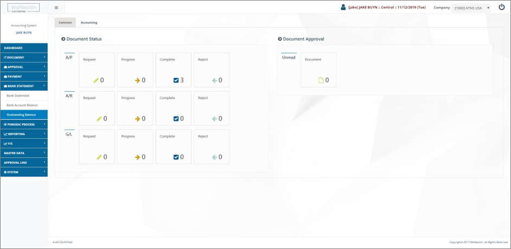Viewport: 511px width, 249px height.
Task: Select Outstanding Balance submenu item
Action: tap(24, 114)
